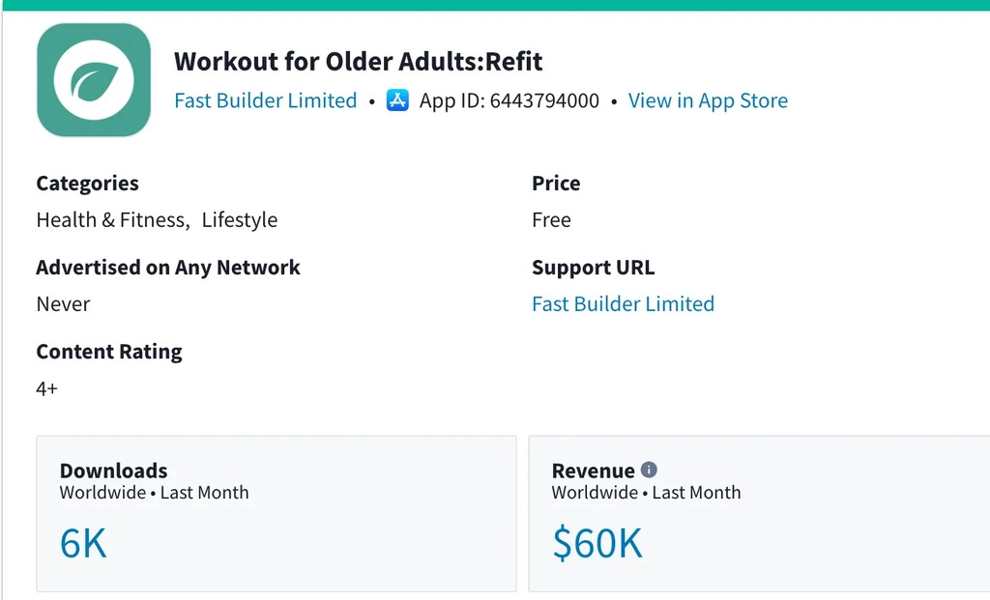Click the App ID 6443794000 text
The height and width of the screenshot is (600, 990).
510,100
